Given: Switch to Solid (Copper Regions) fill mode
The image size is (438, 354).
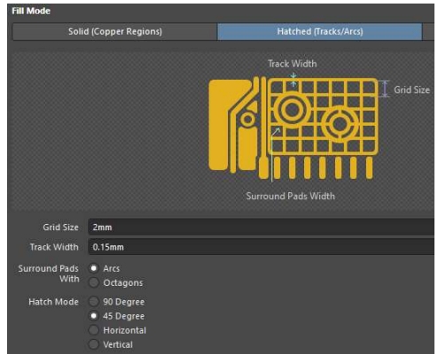Looking at the screenshot, I should pos(114,32).
